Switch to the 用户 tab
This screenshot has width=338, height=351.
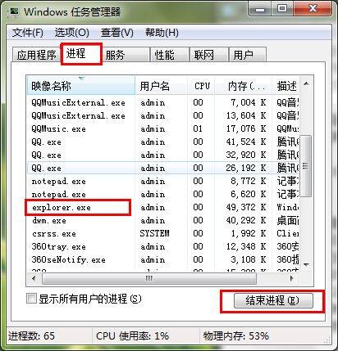247,55
